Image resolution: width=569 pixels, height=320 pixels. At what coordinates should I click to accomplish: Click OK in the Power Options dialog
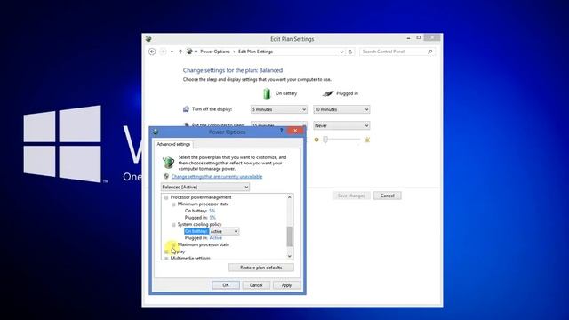(226, 285)
